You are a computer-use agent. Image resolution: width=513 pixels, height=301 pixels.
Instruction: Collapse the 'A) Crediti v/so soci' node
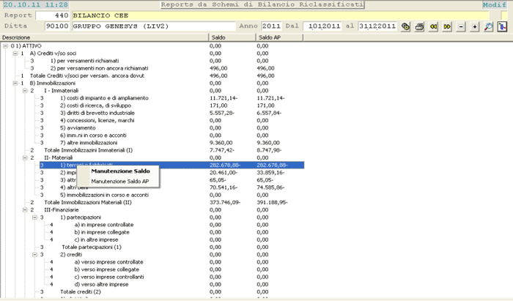coord(15,53)
